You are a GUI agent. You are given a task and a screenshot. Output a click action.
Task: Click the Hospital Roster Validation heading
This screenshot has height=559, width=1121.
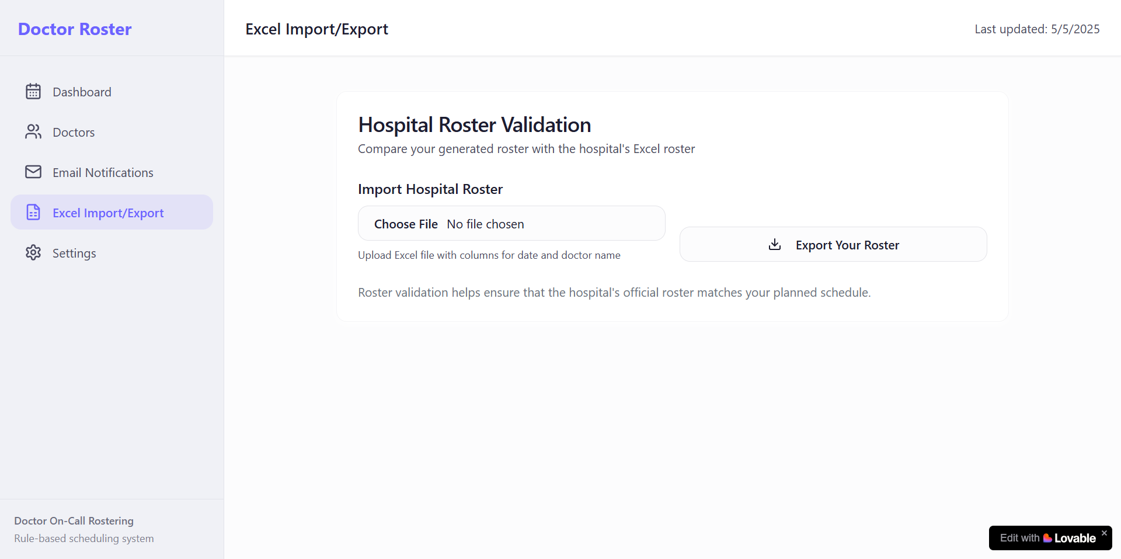[x=475, y=125]
